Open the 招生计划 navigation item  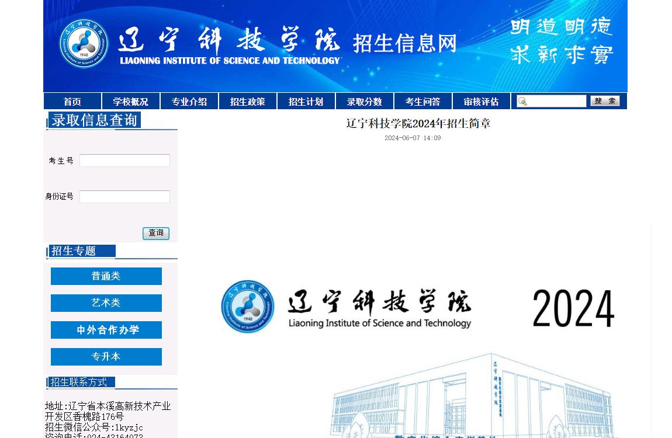coord(306,102)
